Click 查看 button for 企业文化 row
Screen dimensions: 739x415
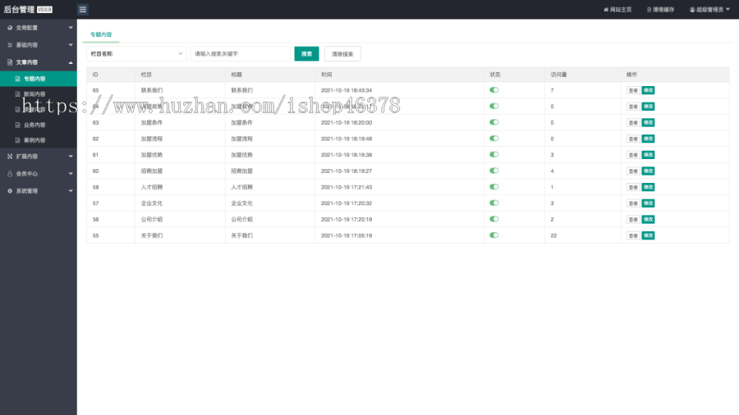tap(633, 203)
